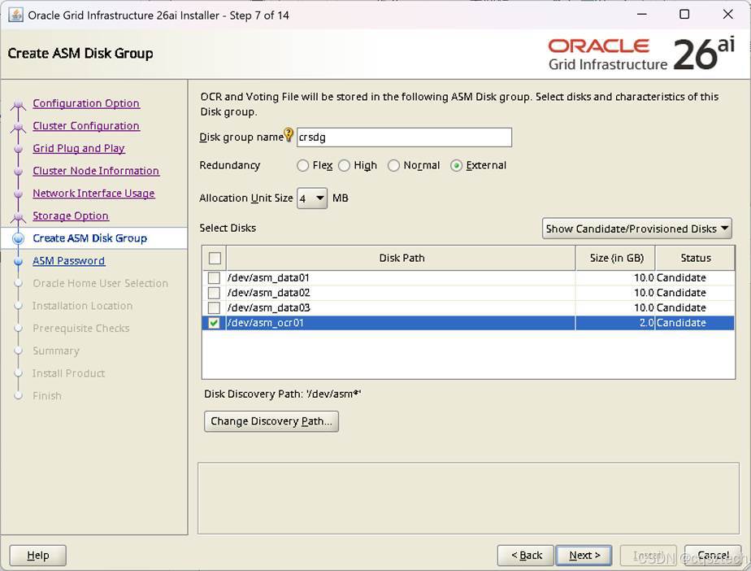Click the Disk group name field
The image size is (751, 571).
404,137
